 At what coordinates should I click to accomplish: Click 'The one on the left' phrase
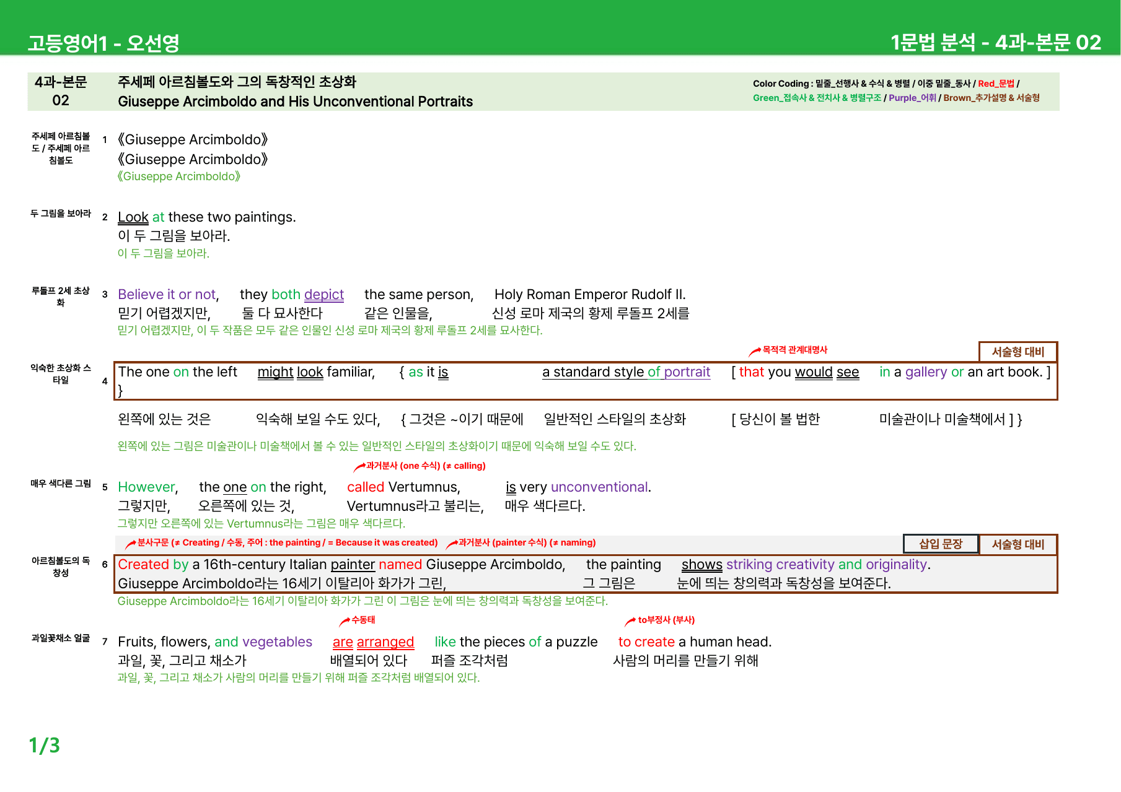[x=178, y=372]
